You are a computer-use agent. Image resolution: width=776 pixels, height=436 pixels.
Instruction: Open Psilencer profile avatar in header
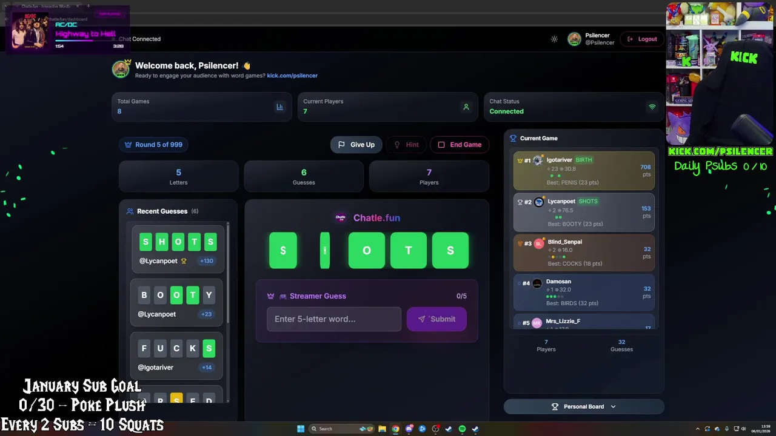point(574,39)
